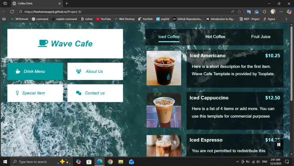
Task: Open the Windows Start menu
Action: coord(5,162)
